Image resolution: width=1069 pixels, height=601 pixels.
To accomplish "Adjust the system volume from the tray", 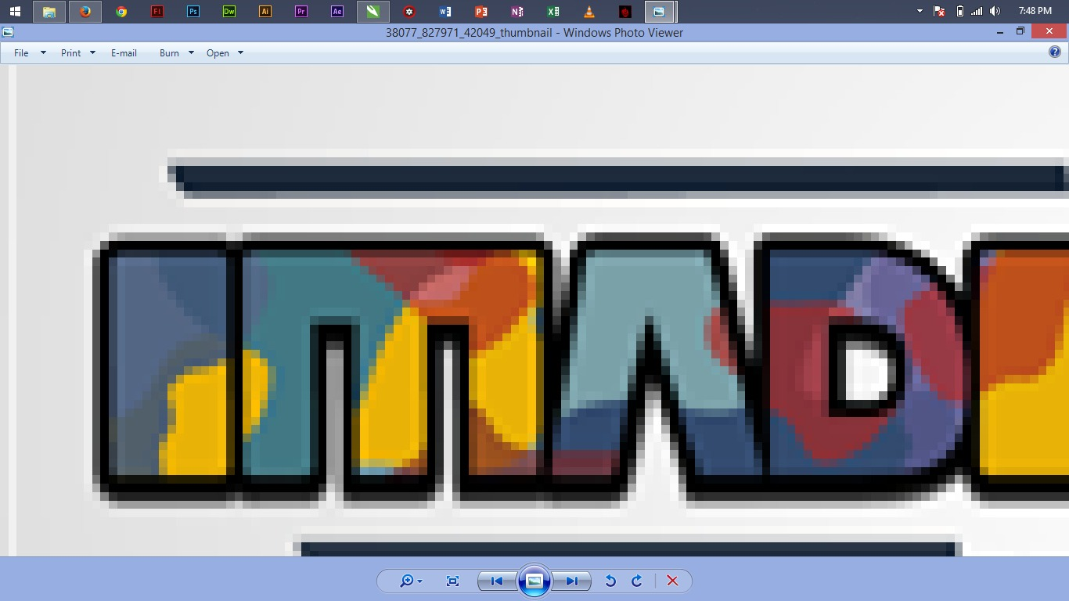I will click(995, 11).
